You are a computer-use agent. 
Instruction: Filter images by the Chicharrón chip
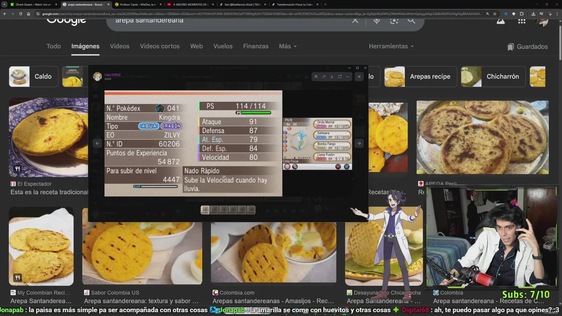pyautogui.click(x=493, y=76)
